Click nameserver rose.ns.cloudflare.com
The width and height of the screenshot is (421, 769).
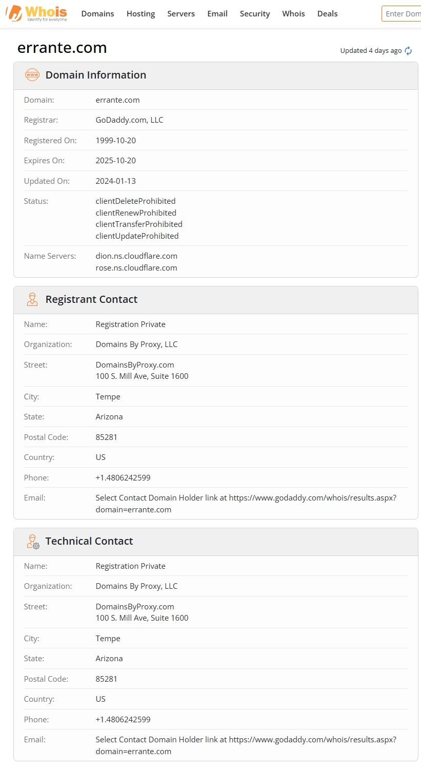click(x=136, y=267)
